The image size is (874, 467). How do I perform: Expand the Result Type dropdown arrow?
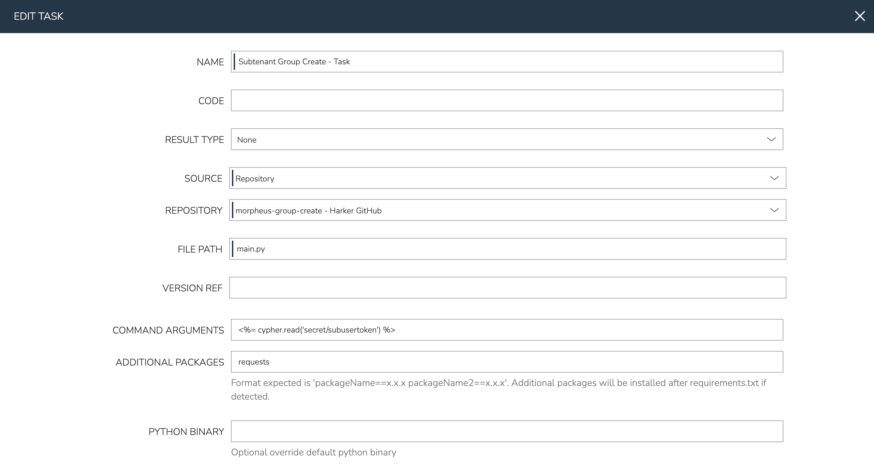(771, 139)
